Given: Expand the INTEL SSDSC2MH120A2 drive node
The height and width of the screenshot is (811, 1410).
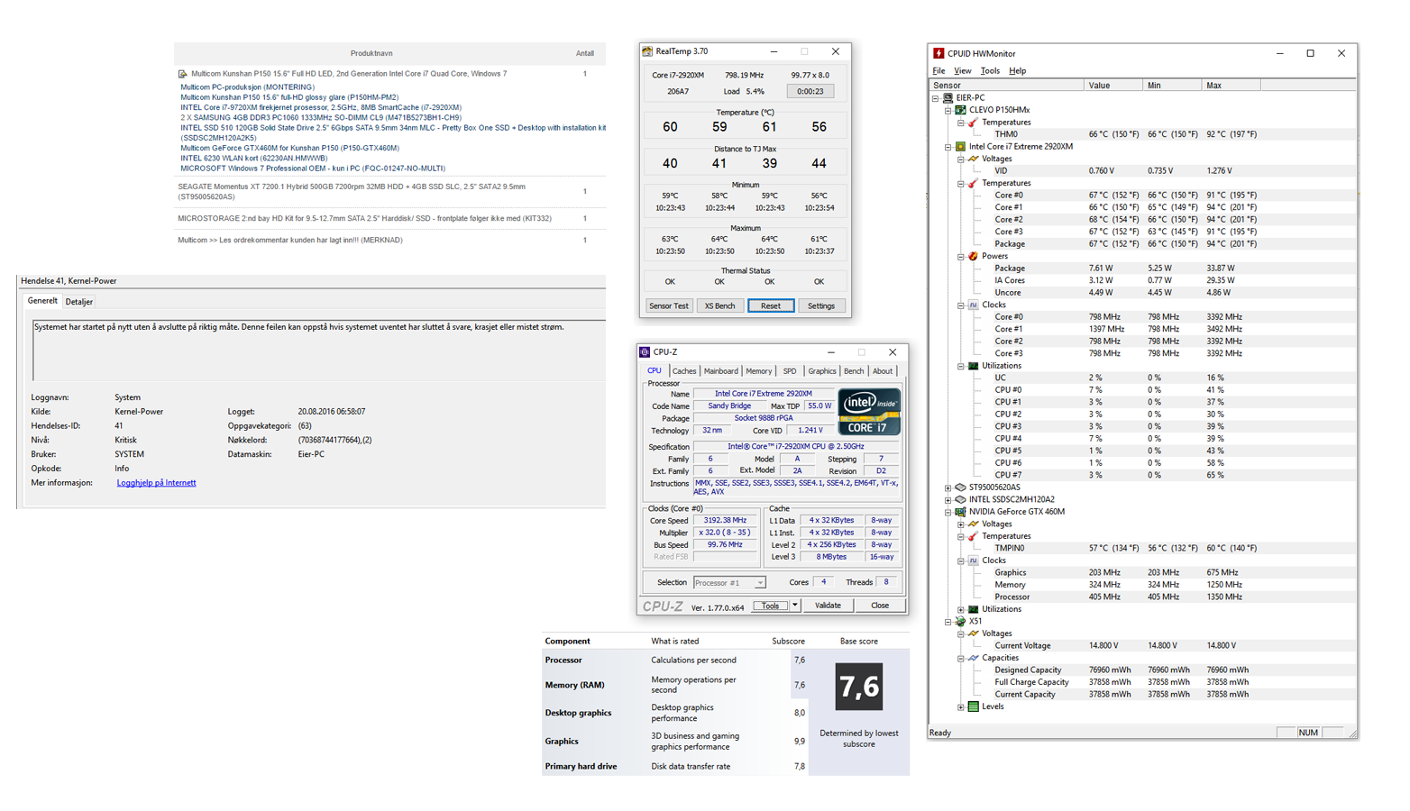Looking at the screenshot, I should [x=948, y=499].
